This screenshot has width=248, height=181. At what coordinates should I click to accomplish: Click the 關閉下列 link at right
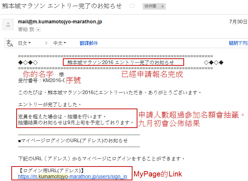pyautogui.click(x=238, y=43)
